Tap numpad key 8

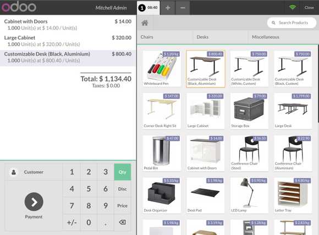[89, 206]
